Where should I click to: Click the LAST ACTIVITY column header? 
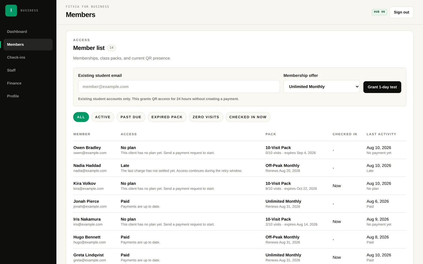pyautogui.click(x=381, y=134)
